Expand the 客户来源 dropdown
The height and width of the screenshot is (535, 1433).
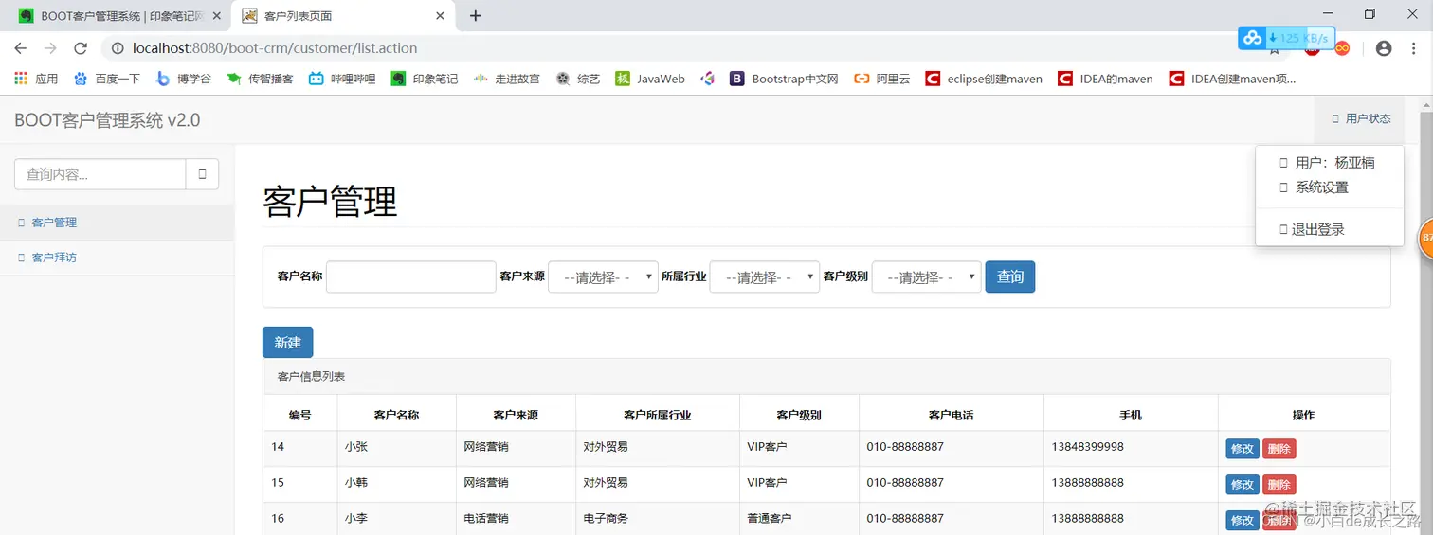(x=603, y=276)
